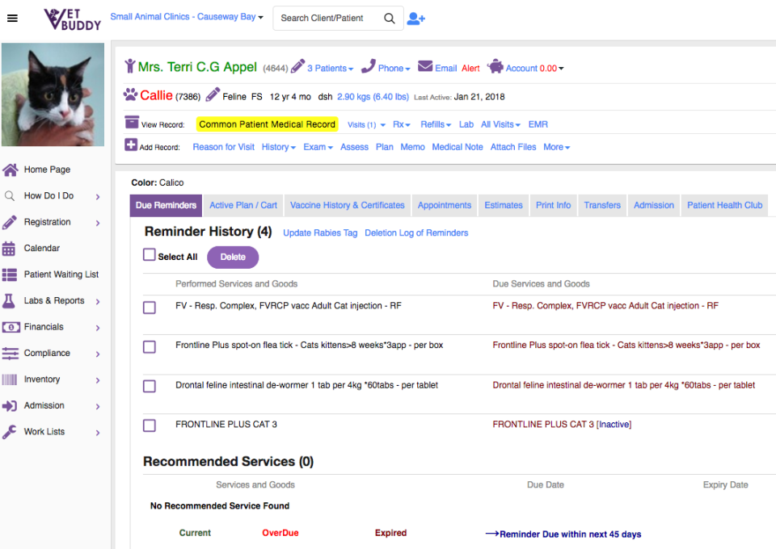This screenshot has height=549, width=776.
Task: Check the FV - Resp. Complex reminder checkbox
Action: point(149,308)
